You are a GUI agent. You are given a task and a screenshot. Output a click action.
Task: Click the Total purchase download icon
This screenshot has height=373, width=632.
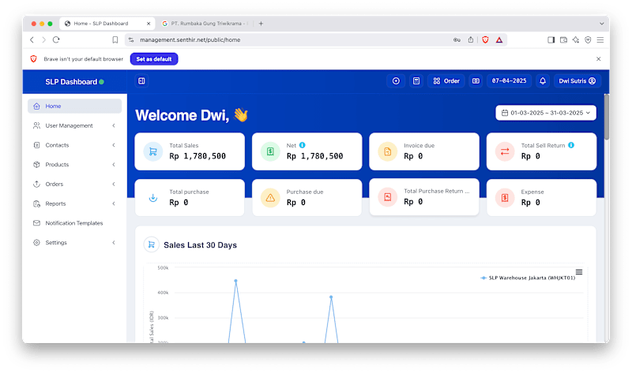[153, 198]
